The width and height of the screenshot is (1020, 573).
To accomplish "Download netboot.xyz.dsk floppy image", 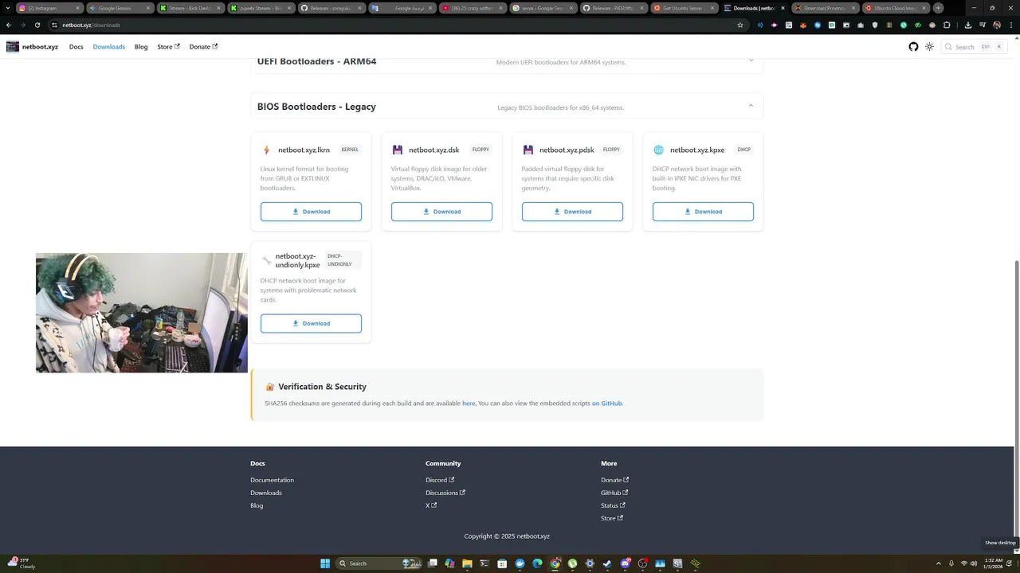I will point(441,212).
